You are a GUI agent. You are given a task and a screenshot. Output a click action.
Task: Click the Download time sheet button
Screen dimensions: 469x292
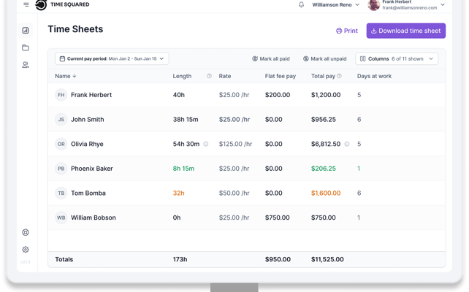tap(406, 31)
